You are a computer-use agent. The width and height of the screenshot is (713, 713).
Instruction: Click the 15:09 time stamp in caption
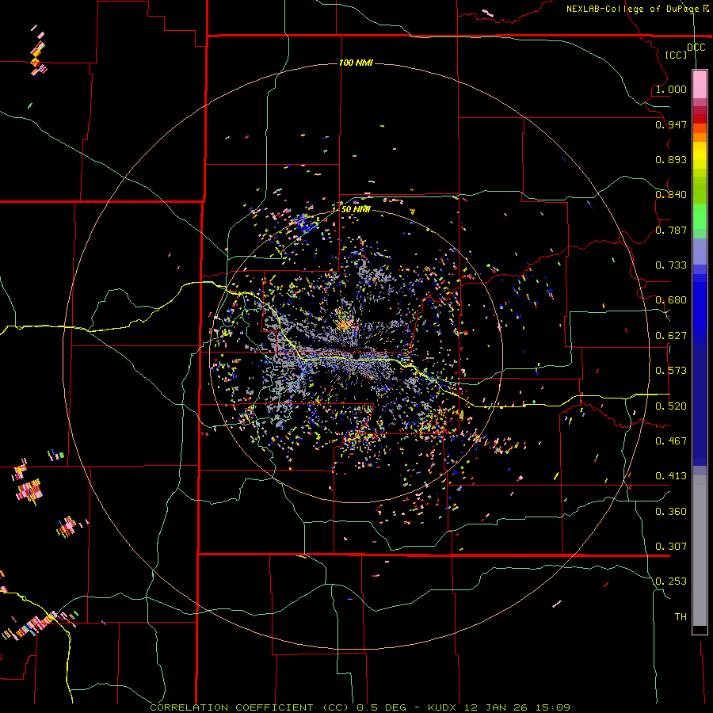pyautogui.click(x=552, y=707)
